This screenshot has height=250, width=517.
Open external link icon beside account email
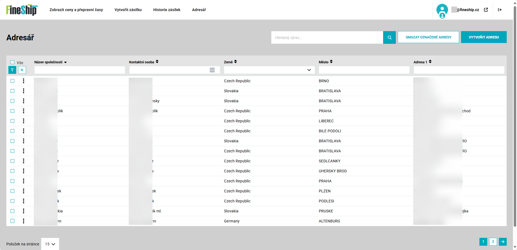click(x=486, y=10)
